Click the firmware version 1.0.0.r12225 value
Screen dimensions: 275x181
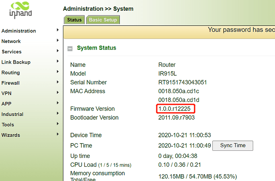tap(177, 109)
